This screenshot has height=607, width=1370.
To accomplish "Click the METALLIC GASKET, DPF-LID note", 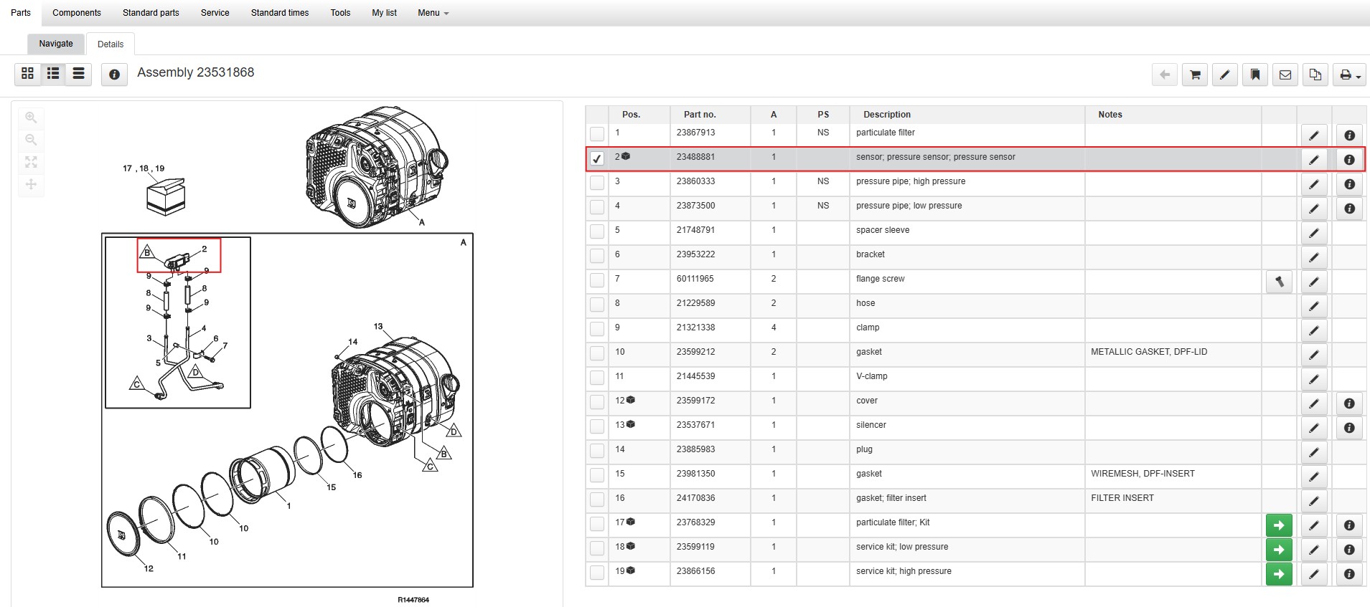I will coord(1149,352).
